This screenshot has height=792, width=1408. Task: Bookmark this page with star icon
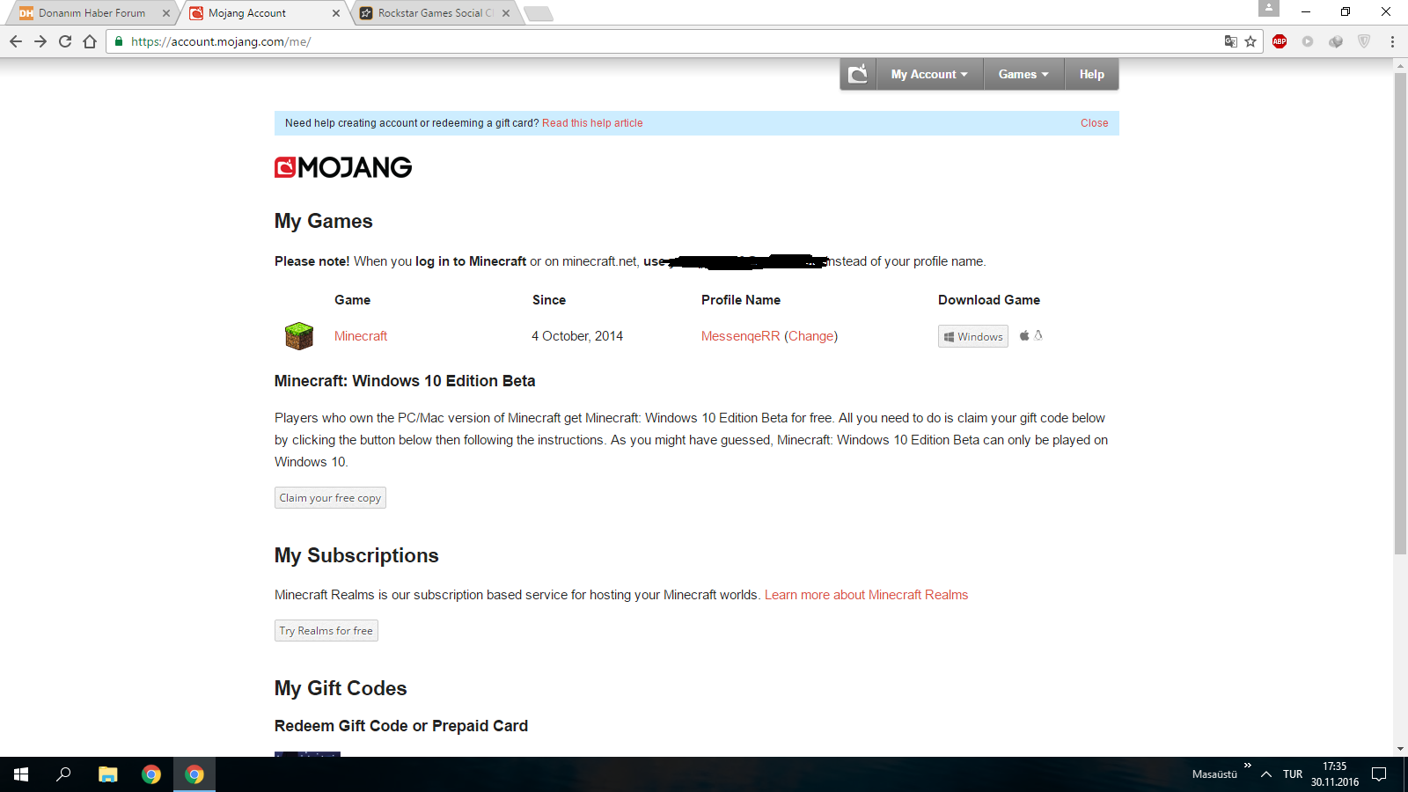click(1250, 41)
